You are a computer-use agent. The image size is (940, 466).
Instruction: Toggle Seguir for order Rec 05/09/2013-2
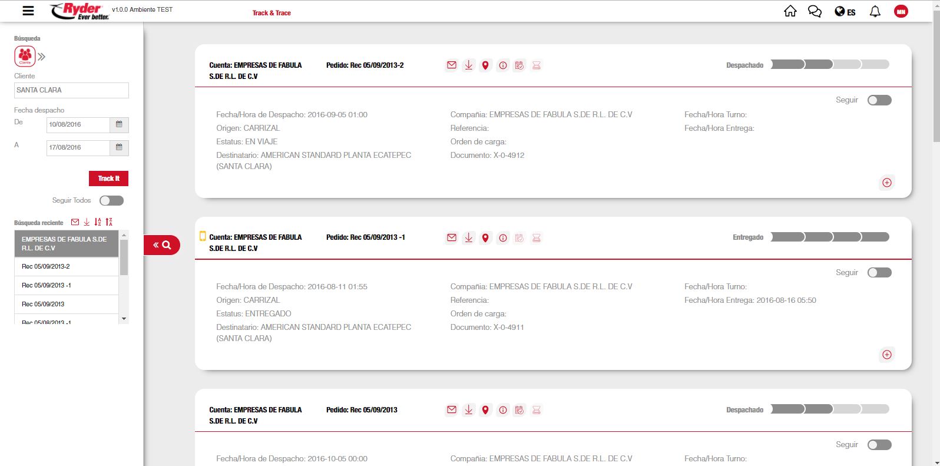click(x=879, y=100)
